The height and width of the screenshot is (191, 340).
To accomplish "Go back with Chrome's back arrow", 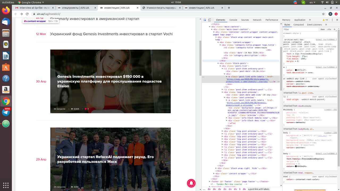I will pos(16,14).
